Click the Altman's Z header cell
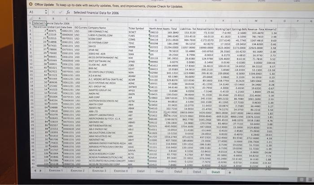314x185 pixels. pyautogui.click(x=271, y=29)
